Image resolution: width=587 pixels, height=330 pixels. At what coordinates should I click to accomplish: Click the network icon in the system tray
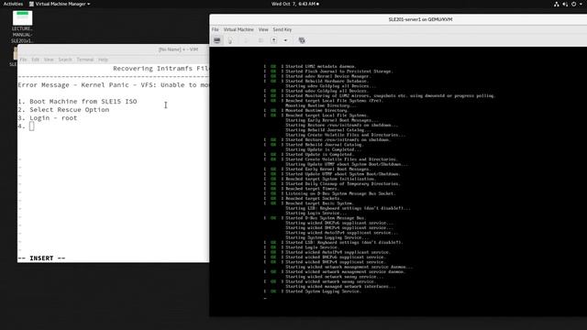[557, 4]
